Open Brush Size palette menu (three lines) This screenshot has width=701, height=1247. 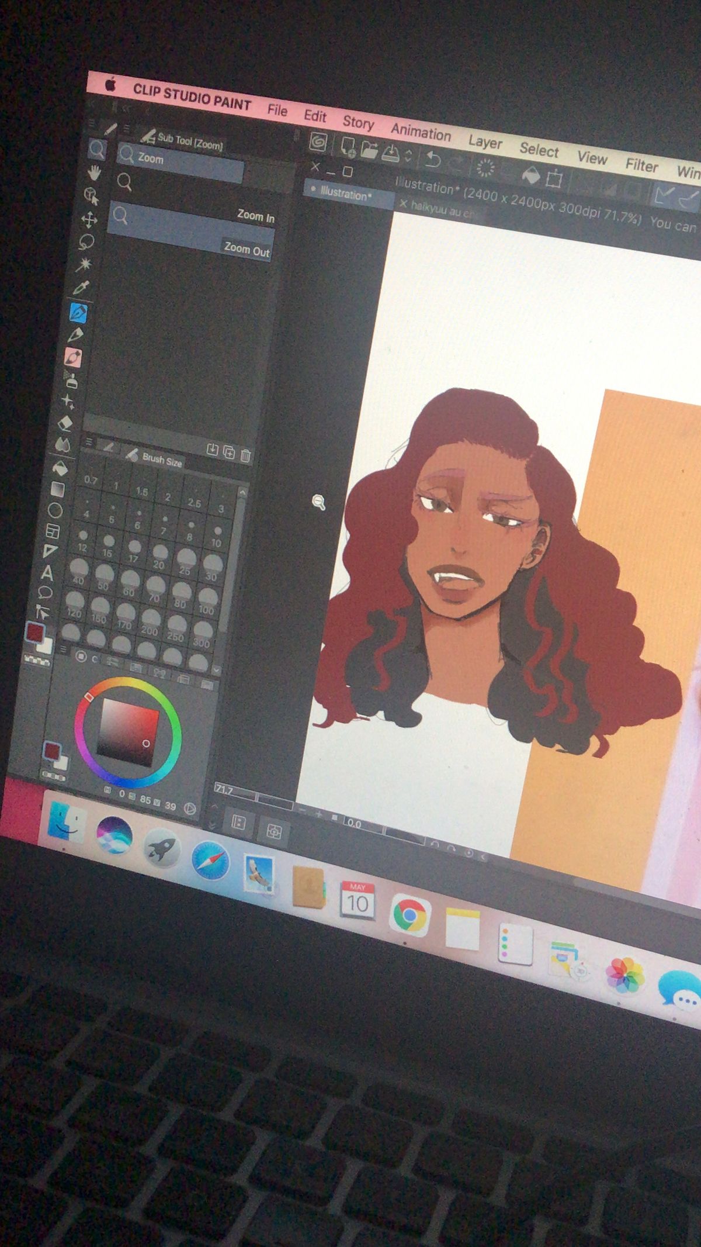click(x=89, y=442)
